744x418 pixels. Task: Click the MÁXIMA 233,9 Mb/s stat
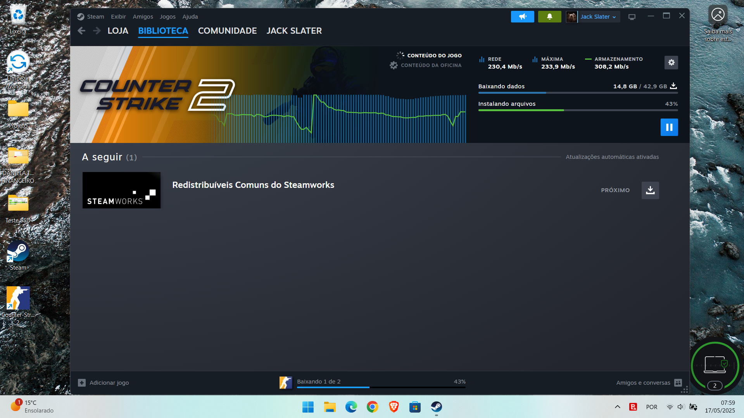(x=554, y=63)
